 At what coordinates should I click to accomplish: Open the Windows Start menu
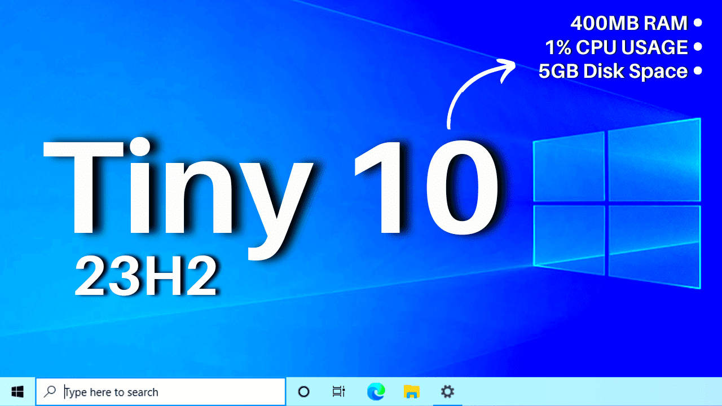click(x=17, y=391)
